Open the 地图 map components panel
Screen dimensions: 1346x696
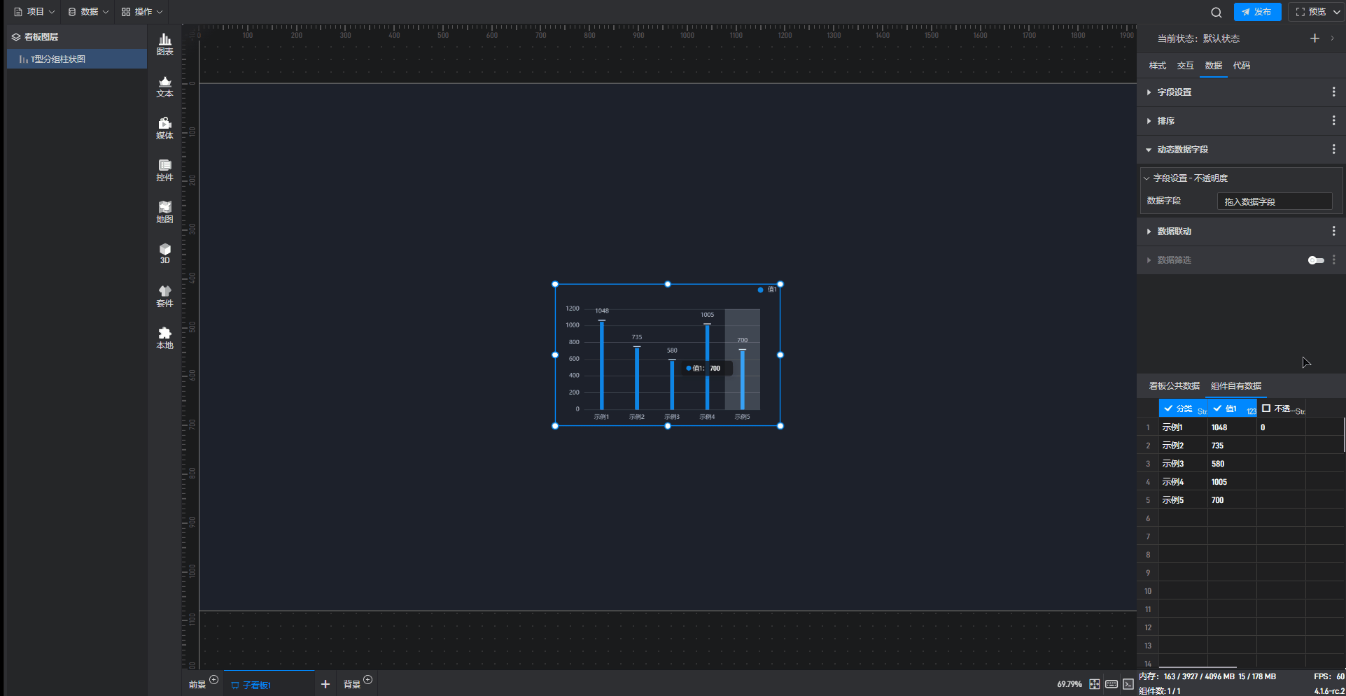click(x=164, y=212)
